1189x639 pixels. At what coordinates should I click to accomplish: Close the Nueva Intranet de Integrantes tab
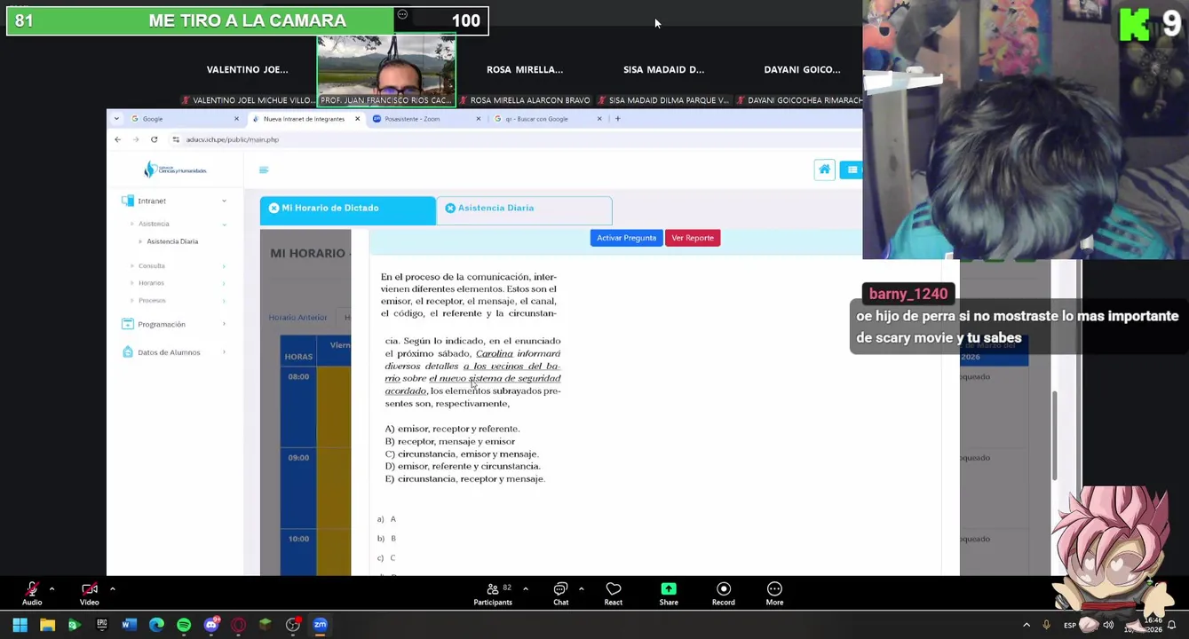click(x=358, y=119)
